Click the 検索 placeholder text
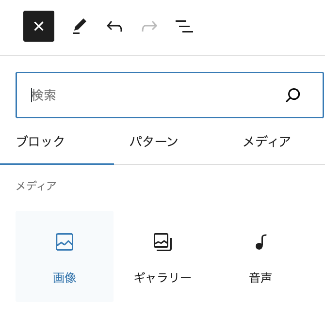 [x=44, y=95]
